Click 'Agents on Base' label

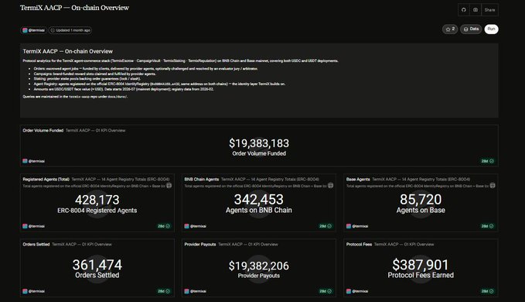coord(421,210)
